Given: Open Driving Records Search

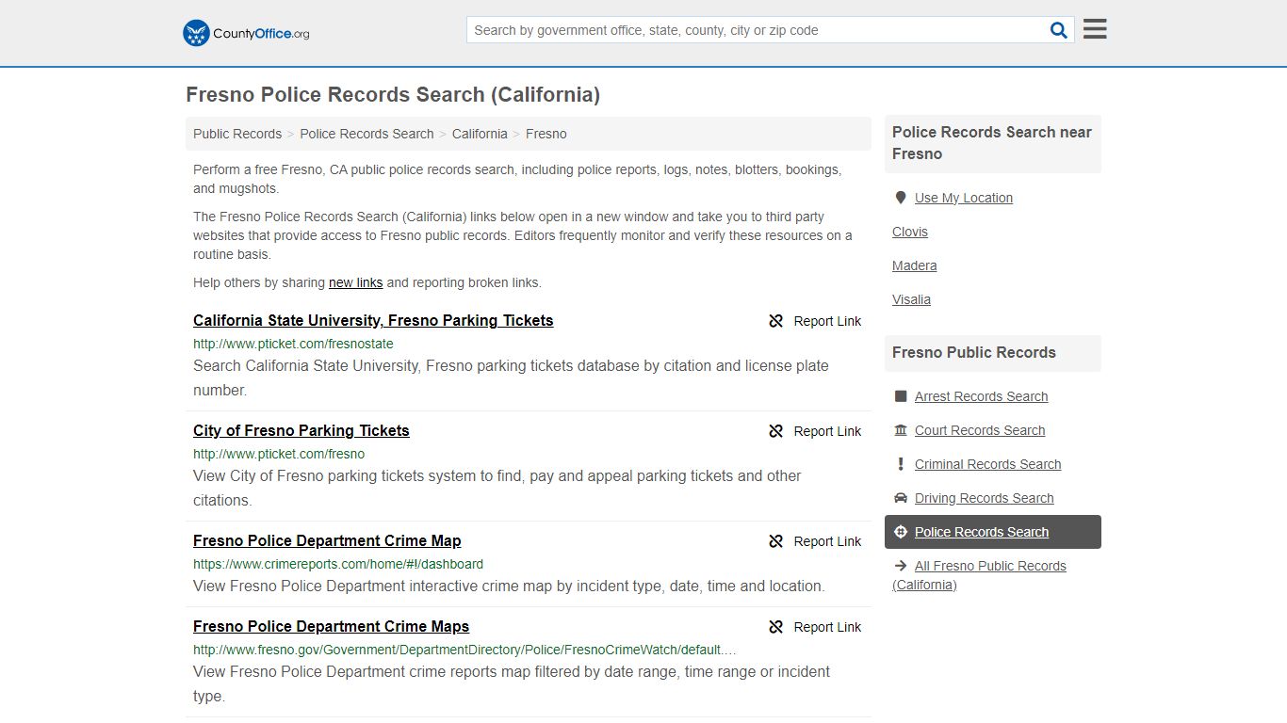Looking at the screenshot, I should point(984,498).
